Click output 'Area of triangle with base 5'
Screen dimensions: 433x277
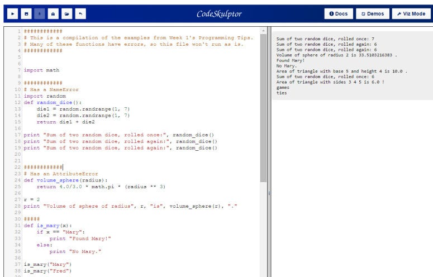click(341, 71)
